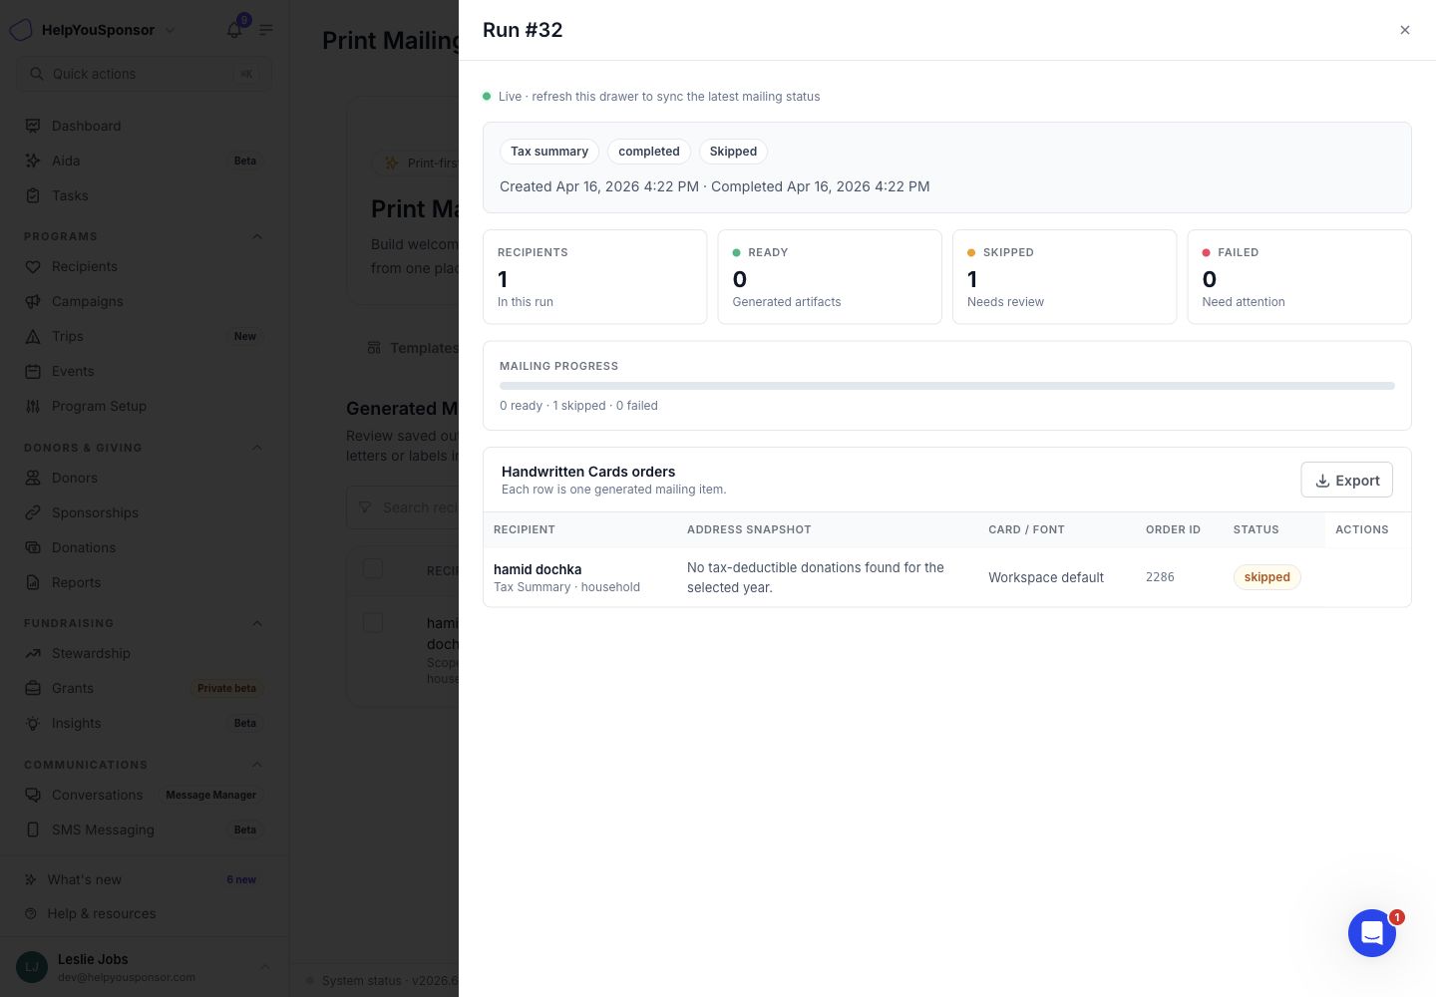
Task: Open the chat support widget
Action: pyautogui.click(x=1372, y=933)
